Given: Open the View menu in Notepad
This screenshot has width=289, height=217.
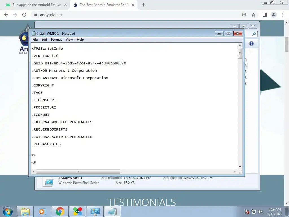Looking at the screenshot, I should [x=69, y=40].
